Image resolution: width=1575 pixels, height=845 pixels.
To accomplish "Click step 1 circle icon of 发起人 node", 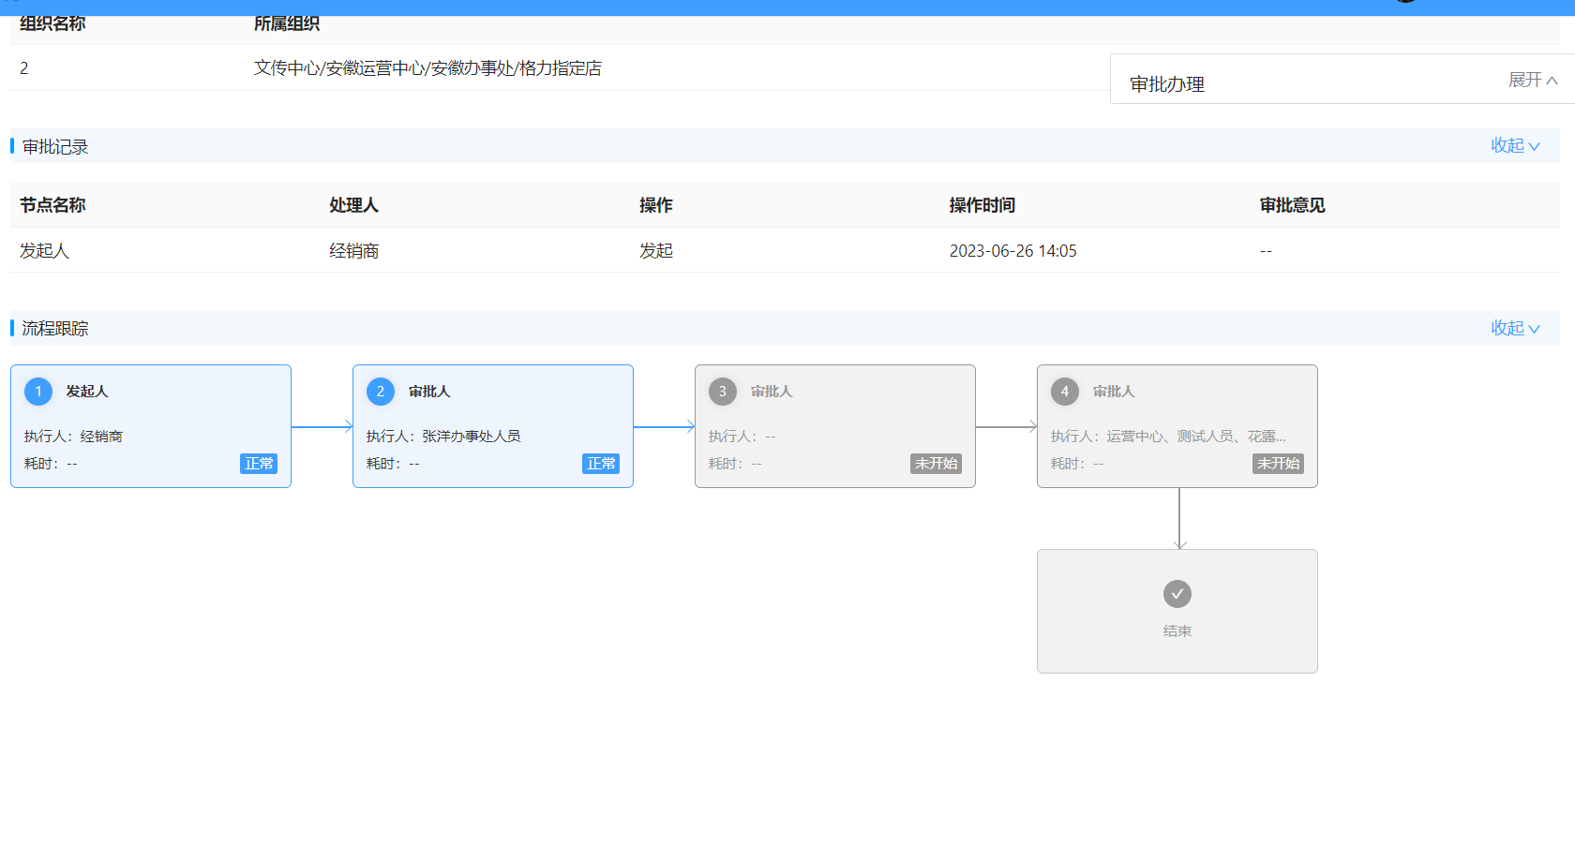I will click(38, 392).
